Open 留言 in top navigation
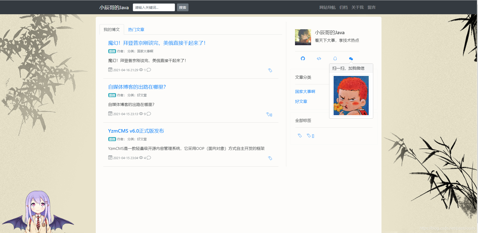Image resolution: width=478 pixels, height=233 pixels. pos(371,7)
